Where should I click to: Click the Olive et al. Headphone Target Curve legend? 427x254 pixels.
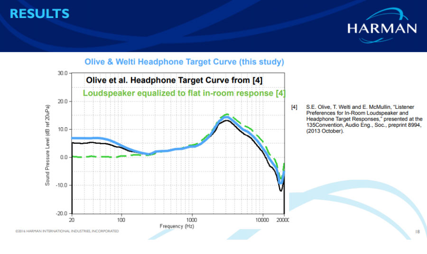click(x=174, y=80)
